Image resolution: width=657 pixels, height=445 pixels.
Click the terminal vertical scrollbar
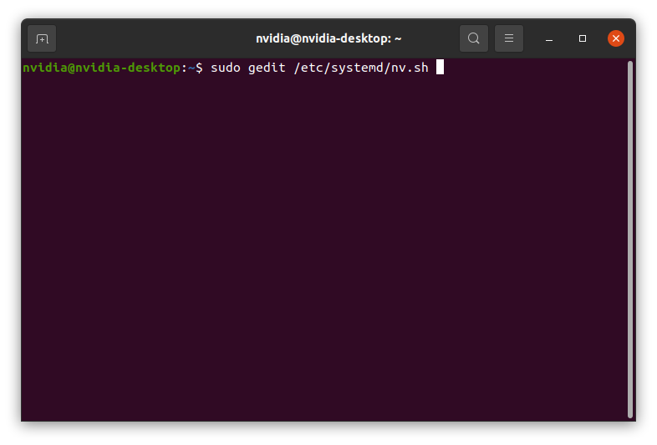(x=630, y=240)
